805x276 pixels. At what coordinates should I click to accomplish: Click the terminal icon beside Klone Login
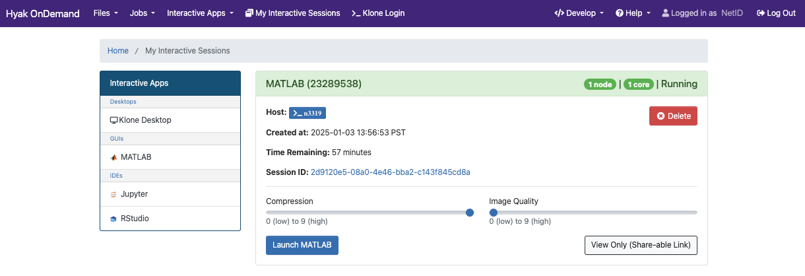[356, 13]
